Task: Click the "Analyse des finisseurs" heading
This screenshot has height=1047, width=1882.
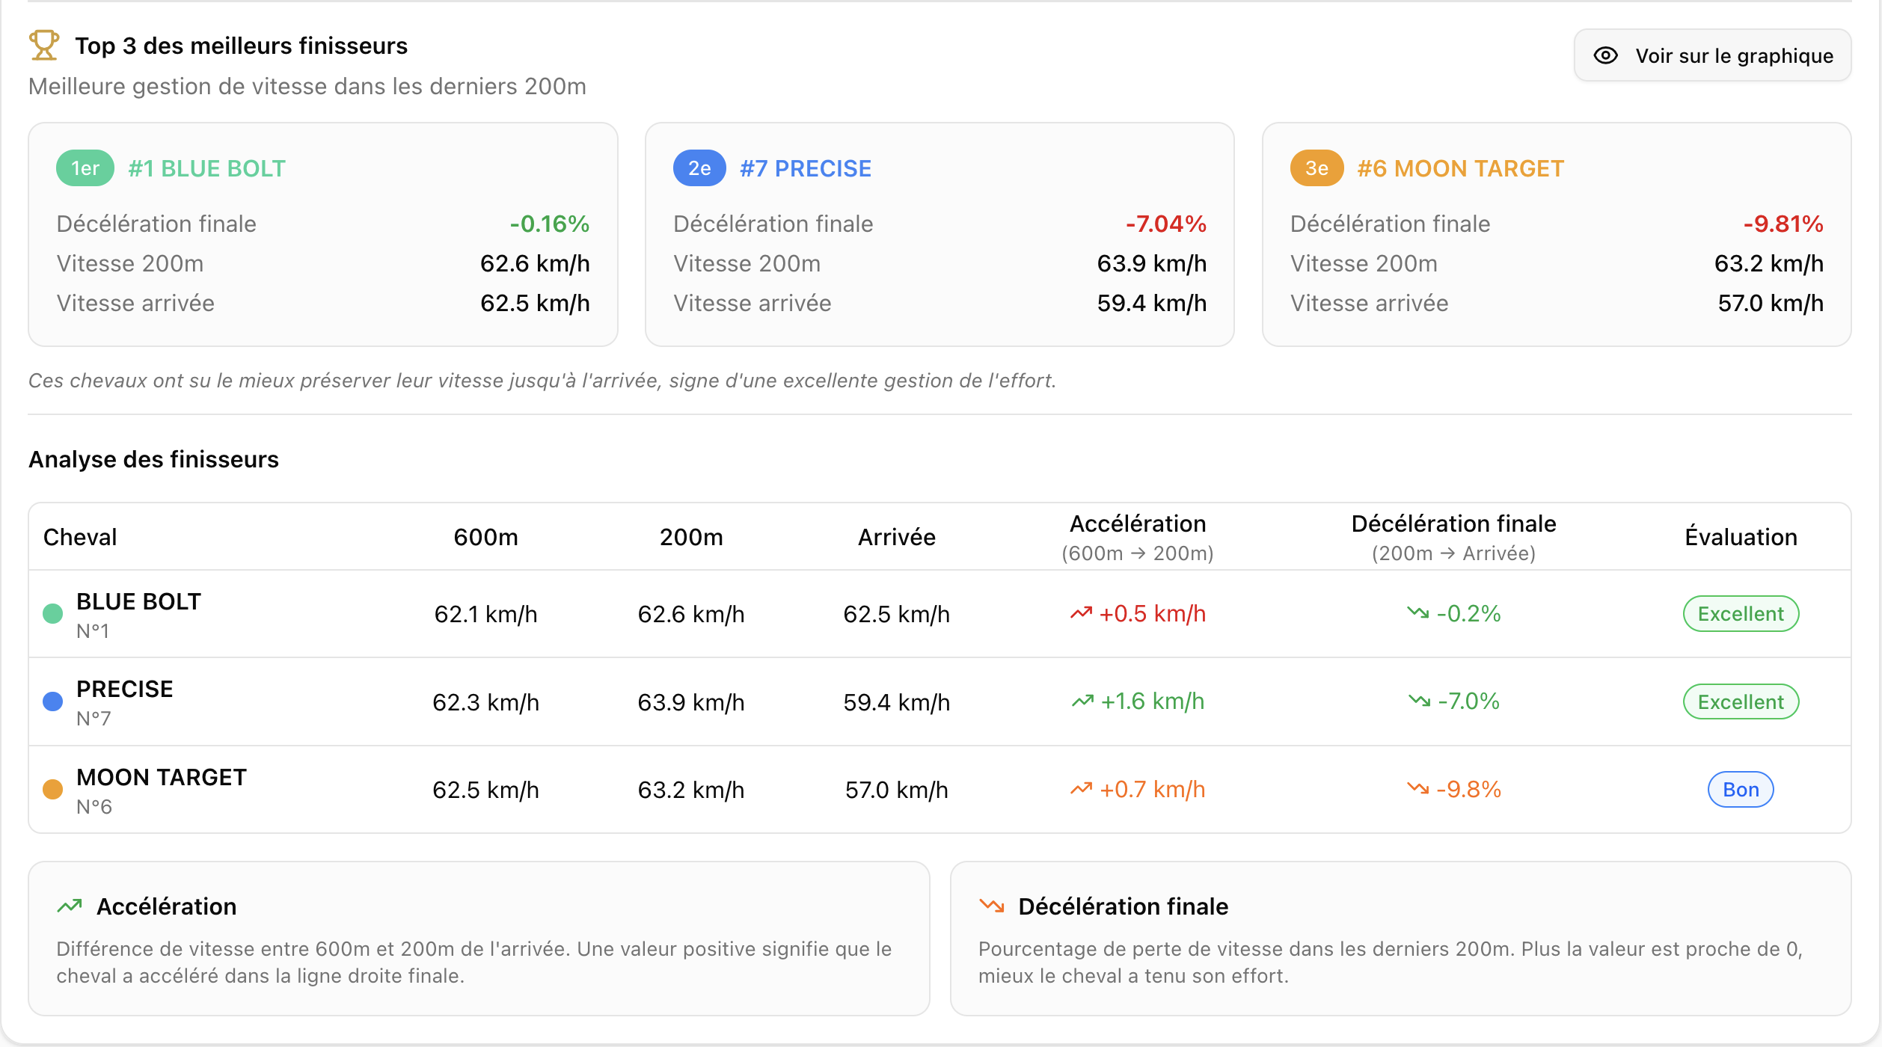Action: [x=153, y=459]
